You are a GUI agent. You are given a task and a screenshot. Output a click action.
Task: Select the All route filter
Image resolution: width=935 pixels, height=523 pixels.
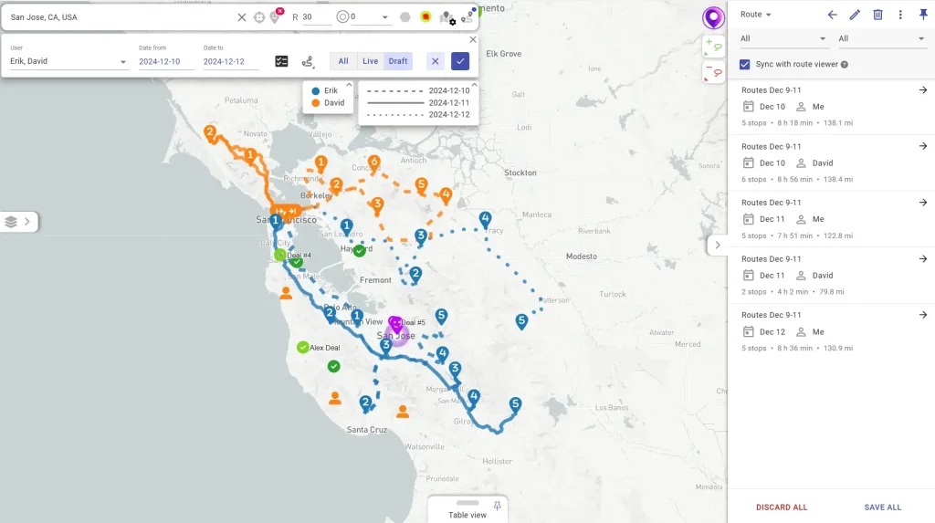(343, 61)
